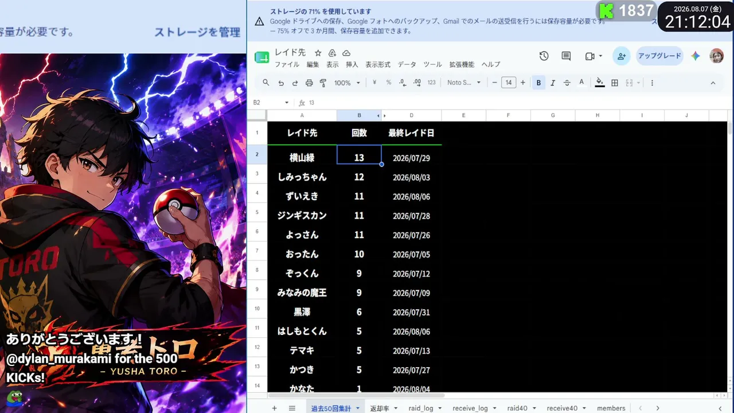Collapse the toolbar with the chevron
Viewport: 734px width, 413px height.
tap(713, 83)
